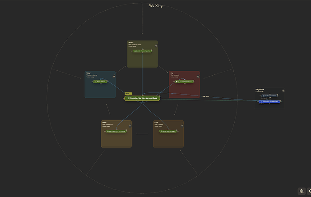Open the filter icon in the Metal group

130,126
